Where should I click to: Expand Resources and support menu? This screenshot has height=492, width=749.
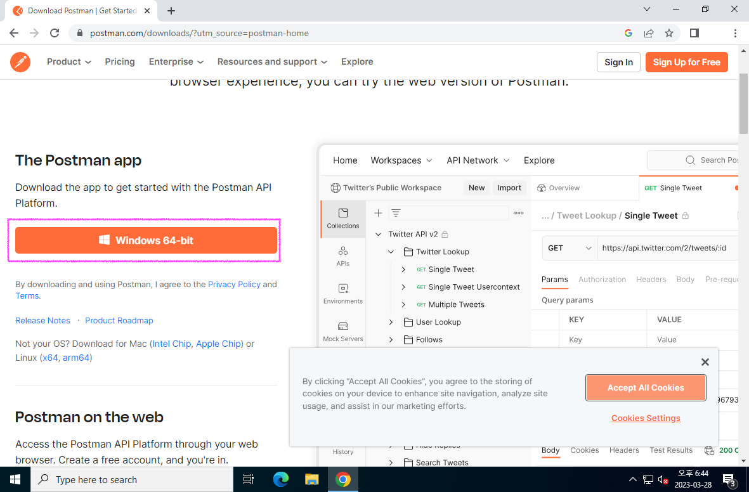click(x=272, y=61)
